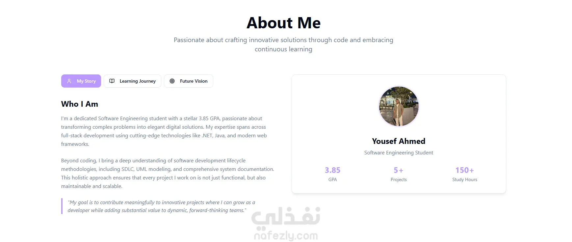The image size is (572, 242).
Task: Click the Arabic Nafezly watermark logo
Action: coord(286,216)
